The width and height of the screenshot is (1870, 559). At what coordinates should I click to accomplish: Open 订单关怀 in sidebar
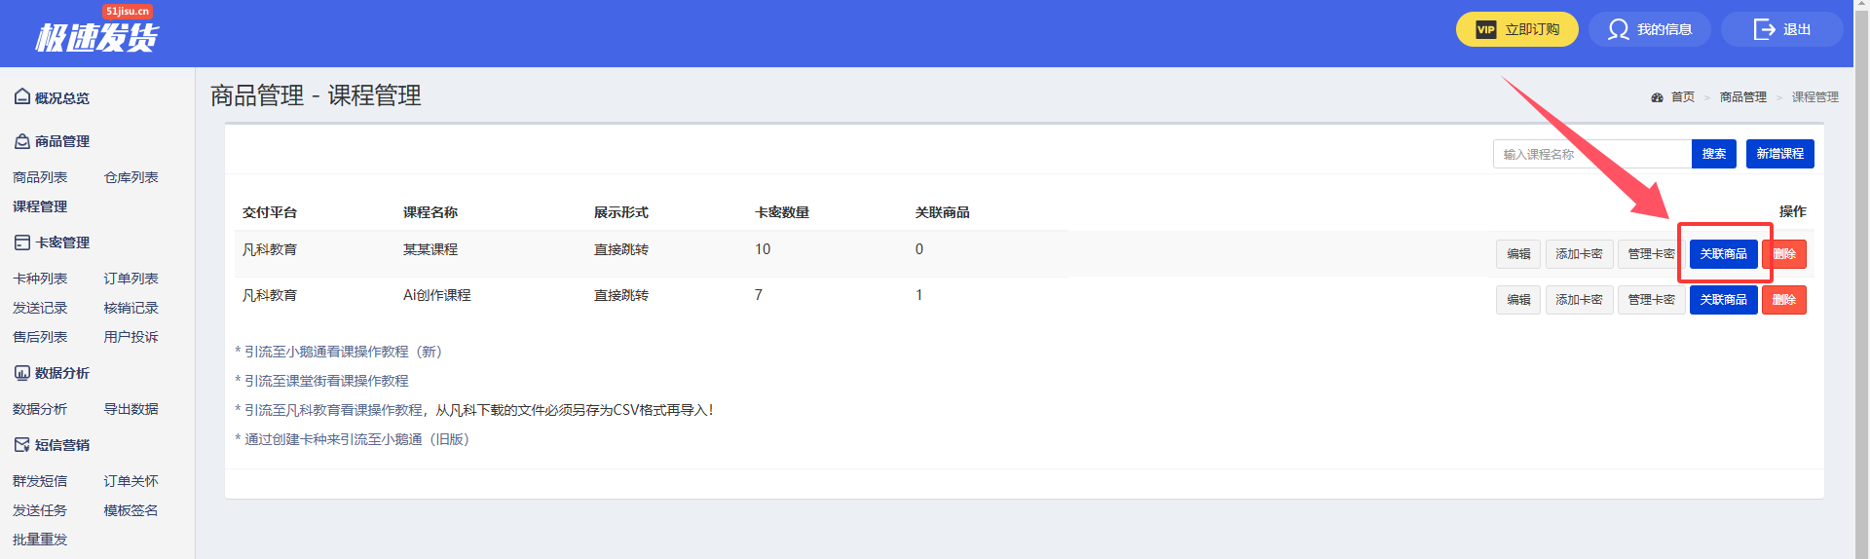pyautogui.click(x=131, y=481)
